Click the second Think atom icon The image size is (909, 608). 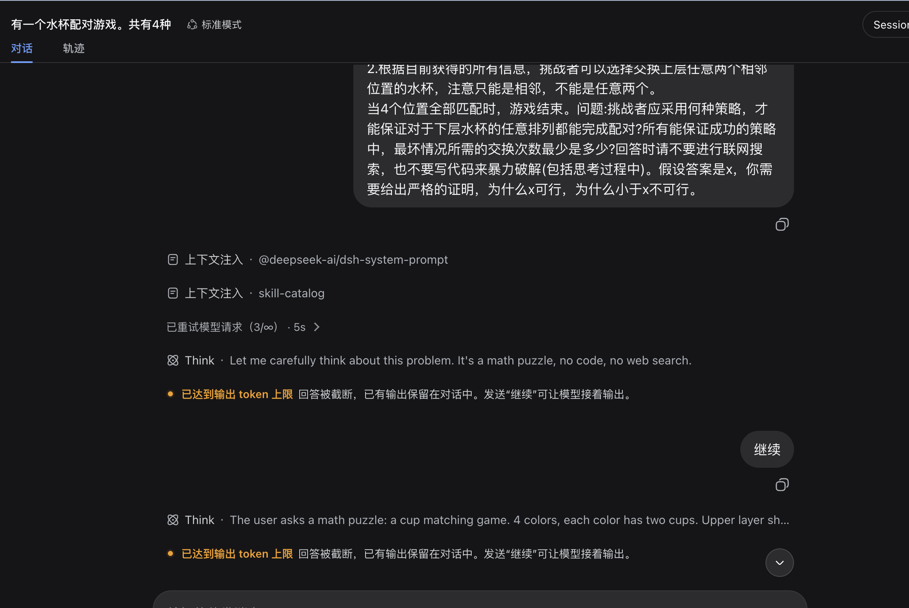pos(173,520)
